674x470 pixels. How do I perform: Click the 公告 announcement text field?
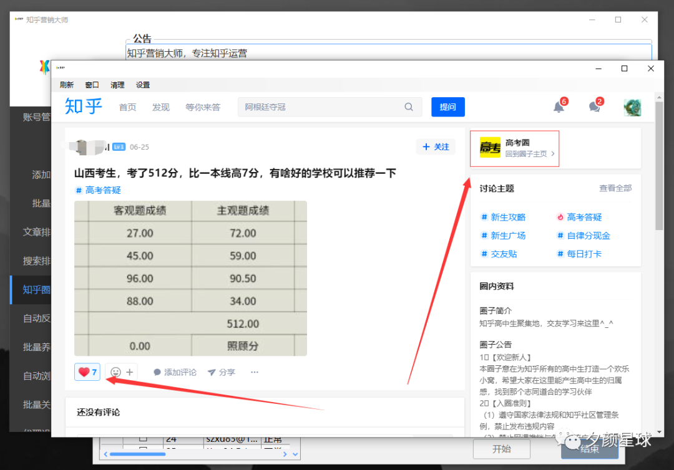389,52
